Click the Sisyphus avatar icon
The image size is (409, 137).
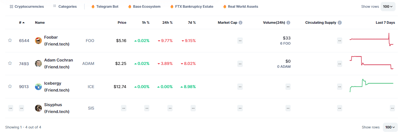[x=38, y=108]
